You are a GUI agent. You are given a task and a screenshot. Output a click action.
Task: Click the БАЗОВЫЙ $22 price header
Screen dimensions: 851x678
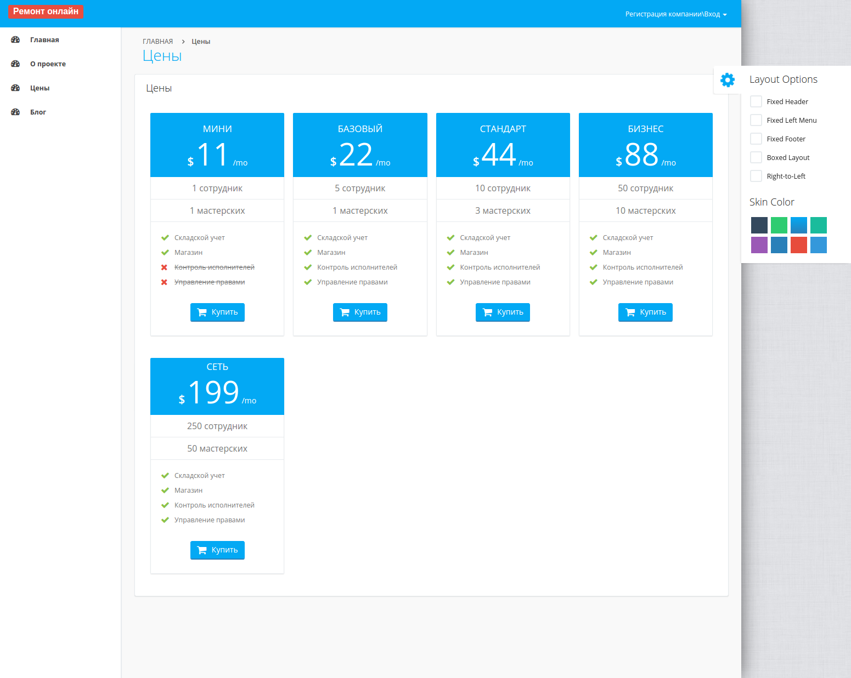click(360, 145)
